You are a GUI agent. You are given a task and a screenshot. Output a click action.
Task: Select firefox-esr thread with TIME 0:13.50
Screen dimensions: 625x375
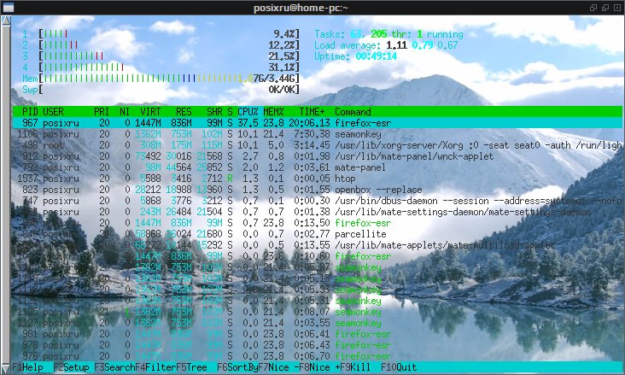coord(318,223)
